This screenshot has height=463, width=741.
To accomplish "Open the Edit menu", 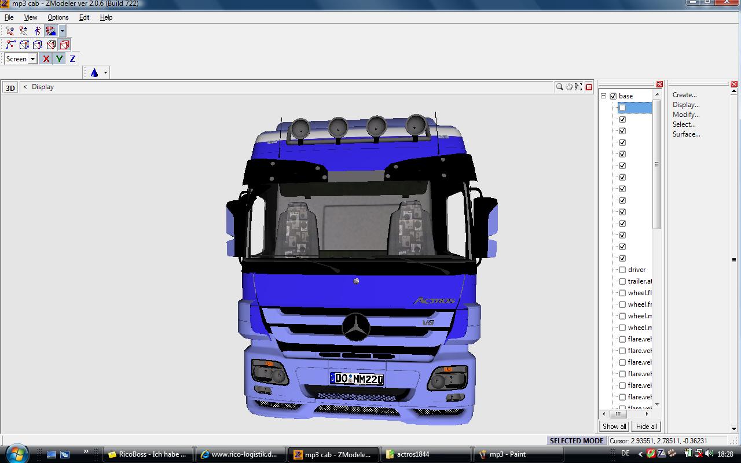I will point(84,17).
